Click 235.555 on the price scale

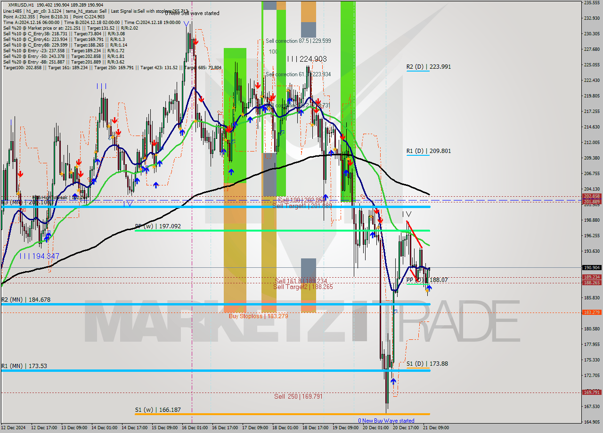click(592, 3)
